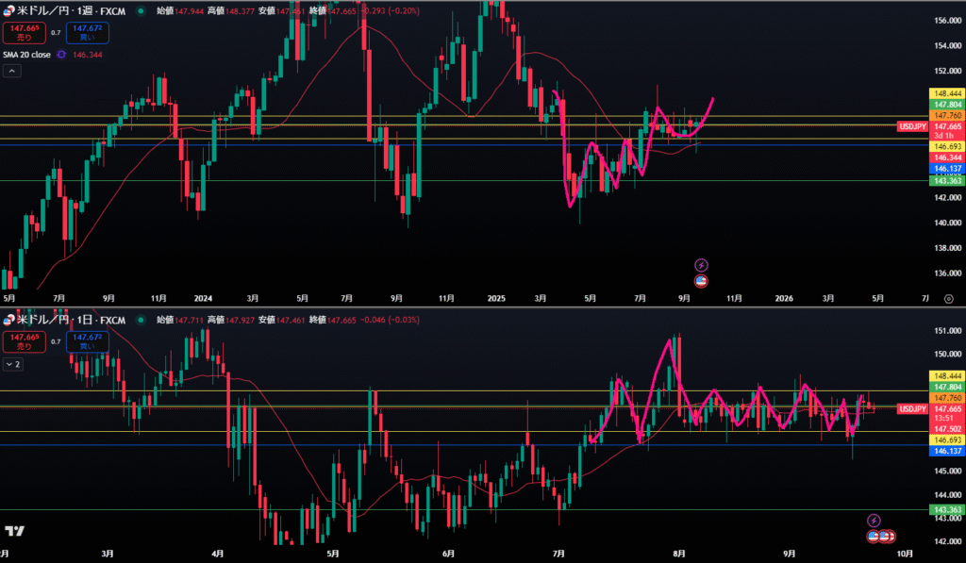Click the lightning event icon on daily chart
Image resolution: width=966 pixels, height=563 pixels.
[874, 520]
